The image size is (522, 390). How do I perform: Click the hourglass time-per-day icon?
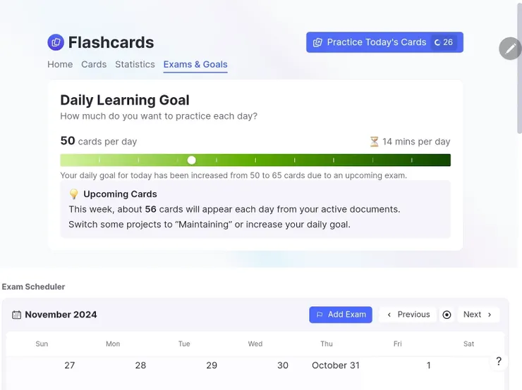point(375,141)
